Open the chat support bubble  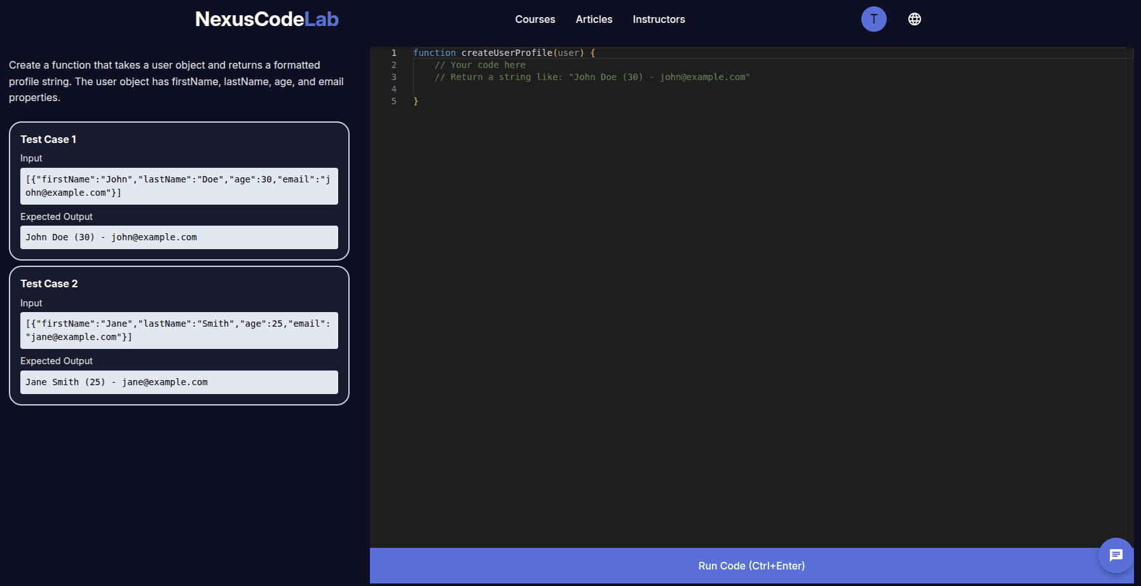1116,555
